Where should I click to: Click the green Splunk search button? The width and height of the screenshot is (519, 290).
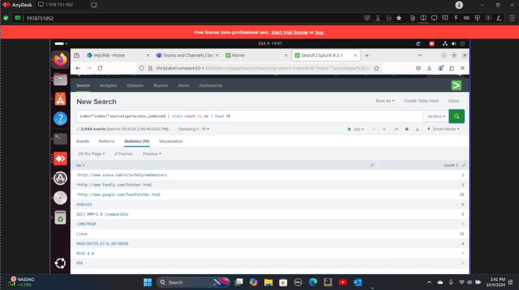[x=456, y=116]
